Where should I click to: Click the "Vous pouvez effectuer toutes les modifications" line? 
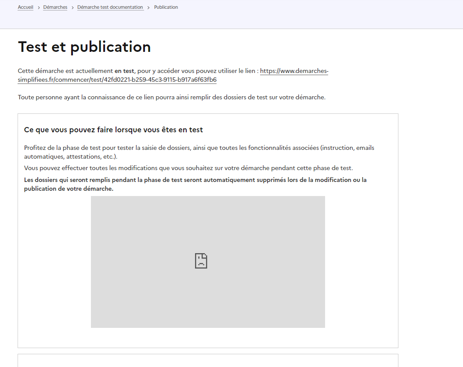pos(188,168)
